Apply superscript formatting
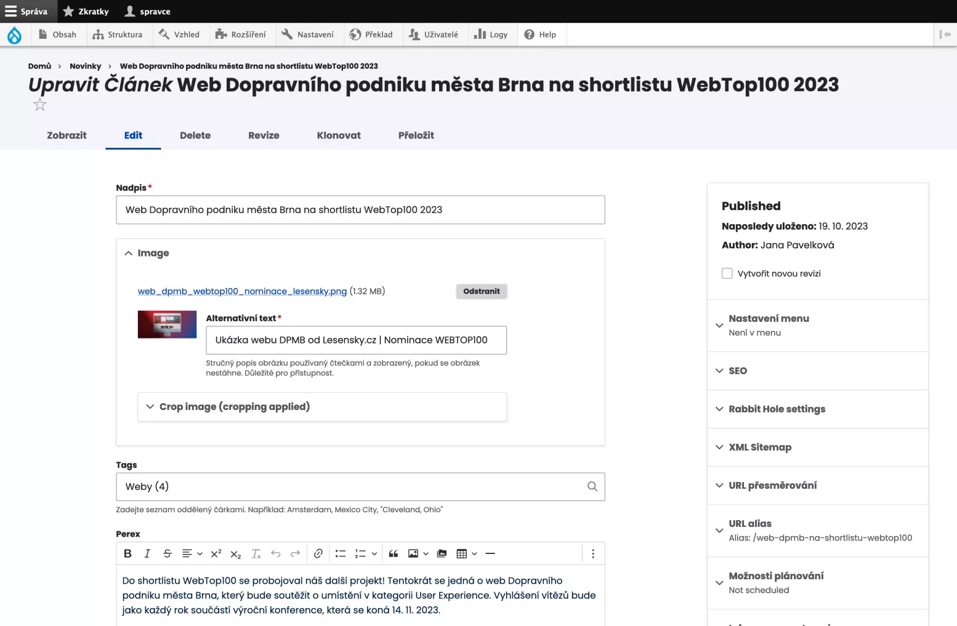 pyautogui.click(x=216, y=553)
